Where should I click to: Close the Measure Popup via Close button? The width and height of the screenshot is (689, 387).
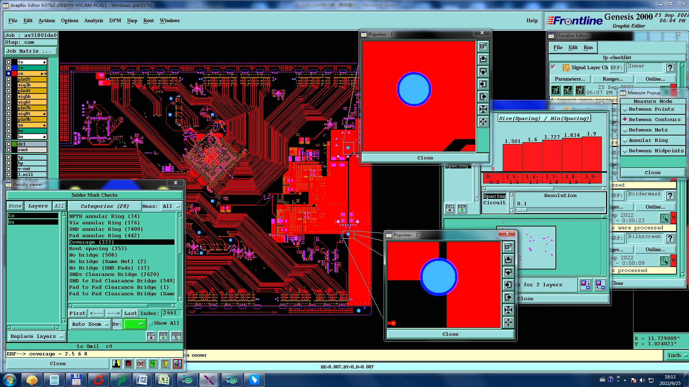coord(652,173)
